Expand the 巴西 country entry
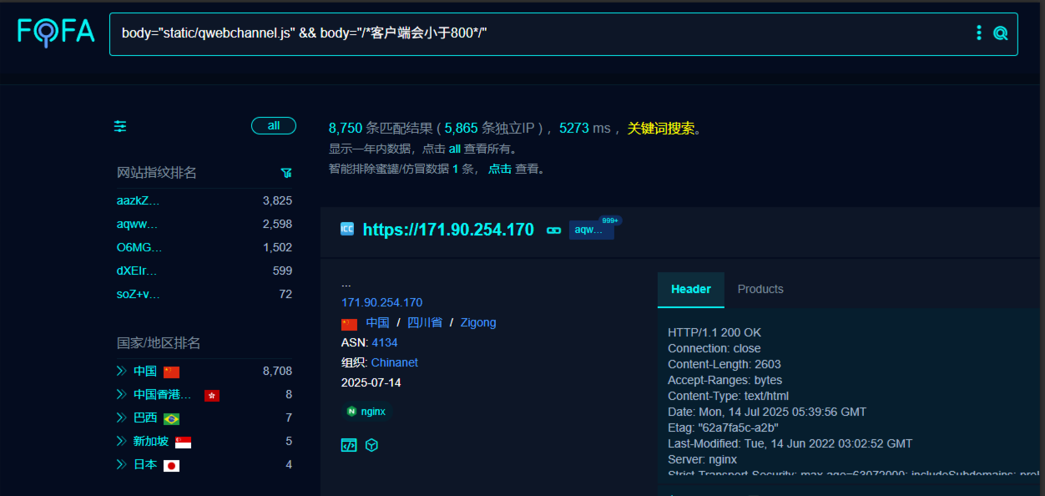This screenshot has height=496, width=1045. (121, 418)
